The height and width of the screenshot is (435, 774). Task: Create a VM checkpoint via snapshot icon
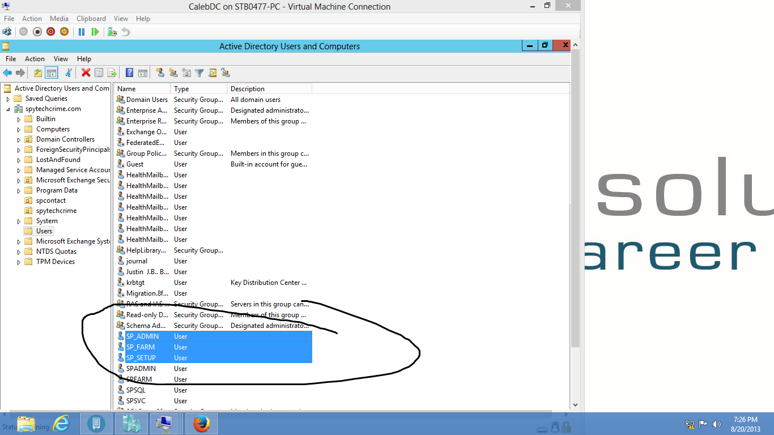tap(112, 32)
